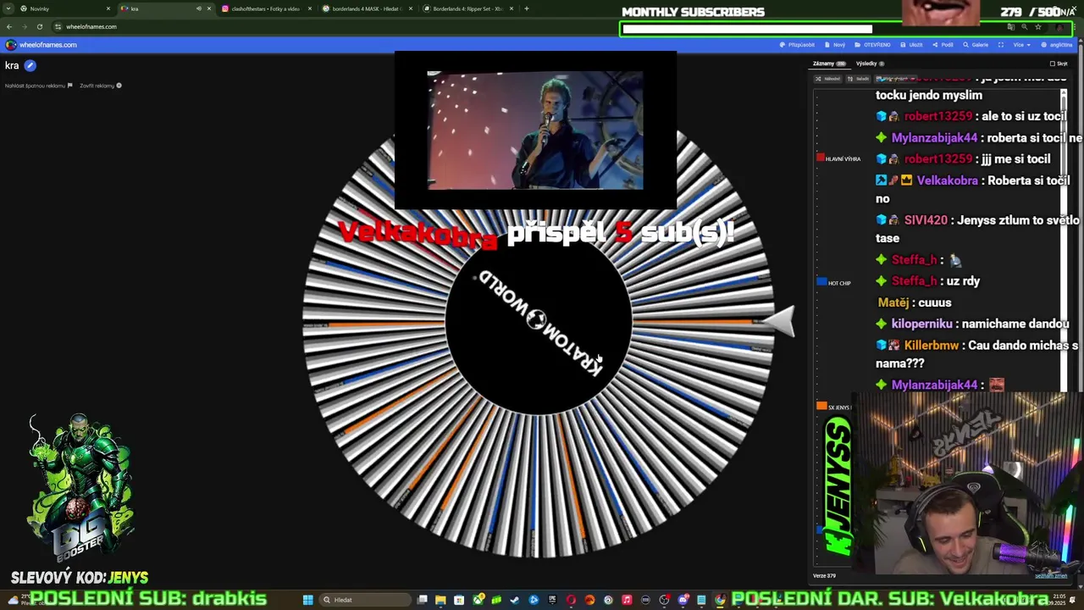Click the orange SX JENYS color swatch
This screenshot has height=610, width=1084.
point(820,407)
